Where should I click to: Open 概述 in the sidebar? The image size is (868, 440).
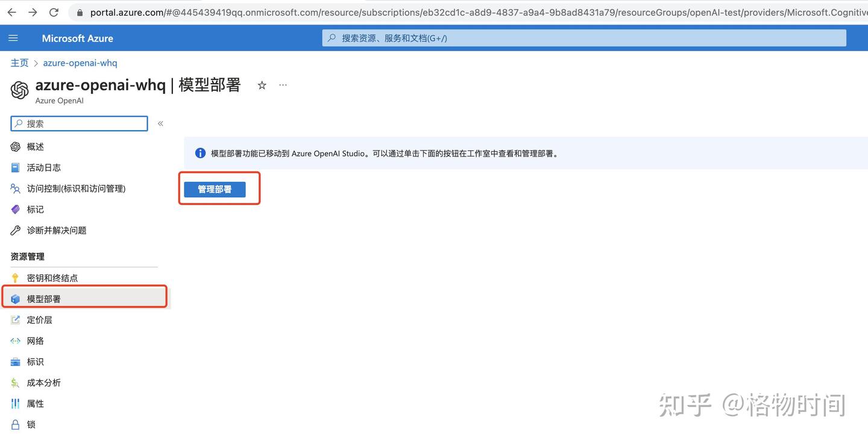tap(34, 146)
